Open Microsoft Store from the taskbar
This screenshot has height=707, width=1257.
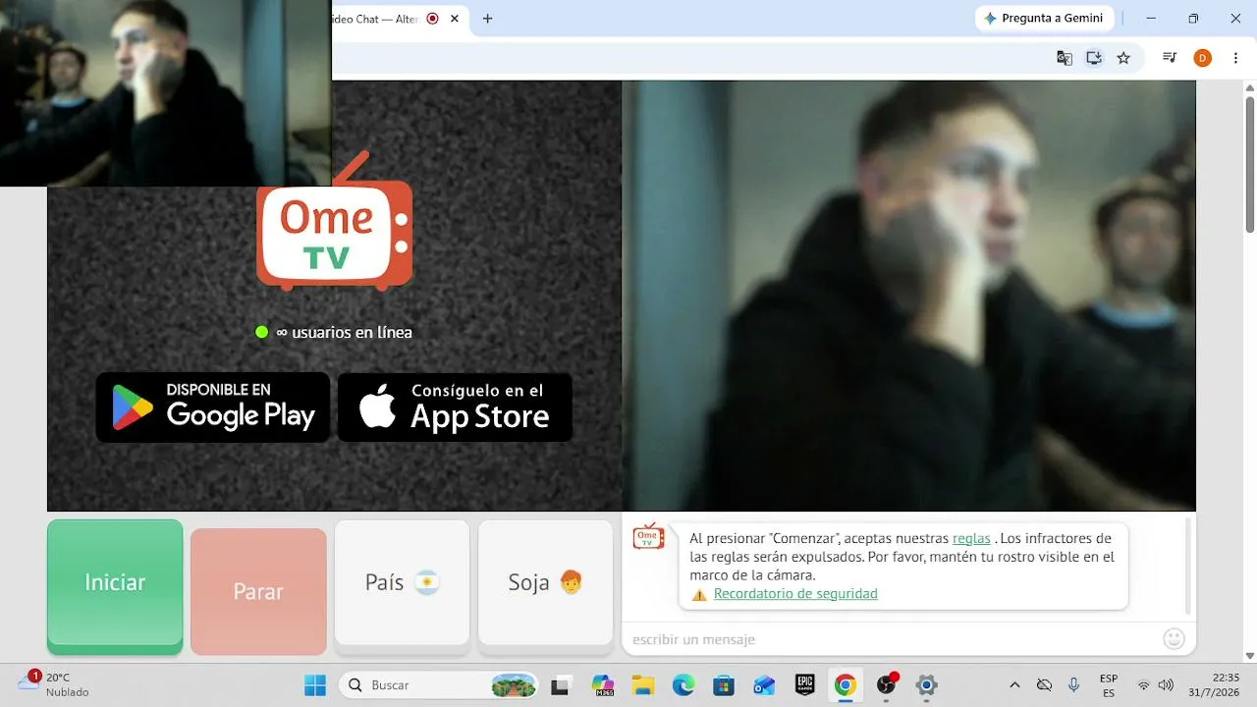tap(724, 684)
